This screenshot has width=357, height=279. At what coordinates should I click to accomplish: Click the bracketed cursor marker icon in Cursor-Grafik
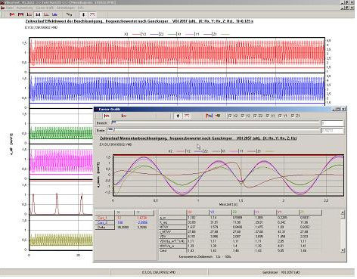tap(209, 116)
